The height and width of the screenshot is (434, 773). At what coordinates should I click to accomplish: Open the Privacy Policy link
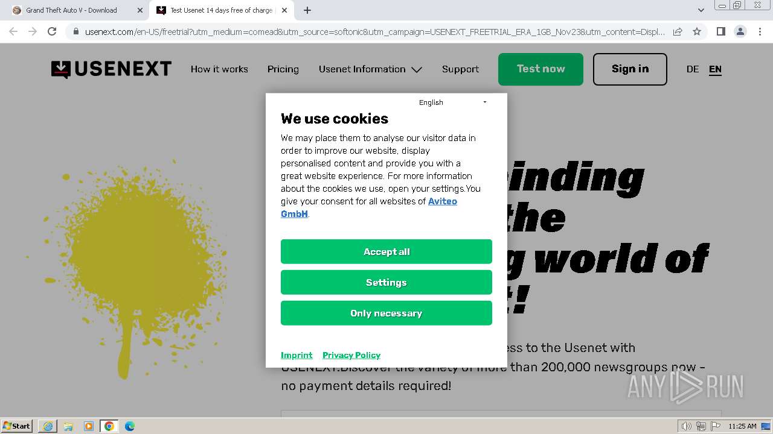pos(351,355)
